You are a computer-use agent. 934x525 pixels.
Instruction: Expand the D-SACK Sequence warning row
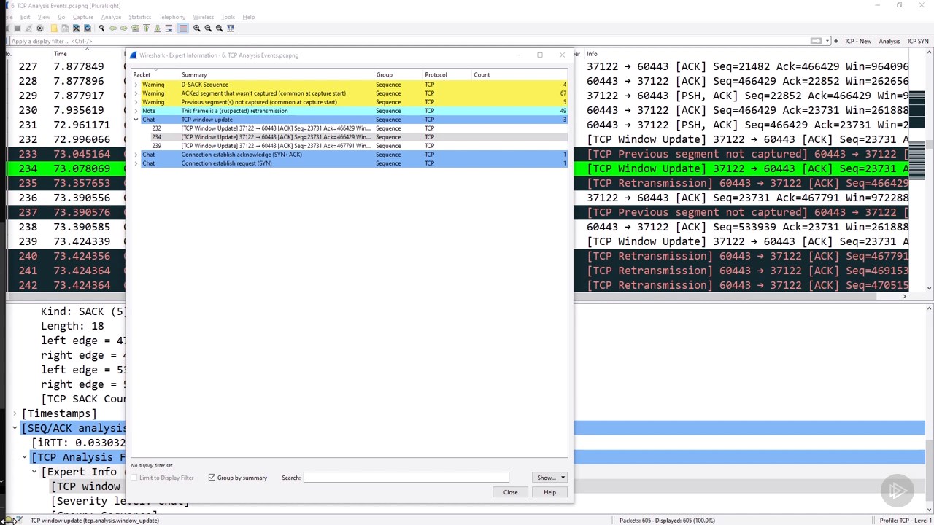tap(136, 85)
